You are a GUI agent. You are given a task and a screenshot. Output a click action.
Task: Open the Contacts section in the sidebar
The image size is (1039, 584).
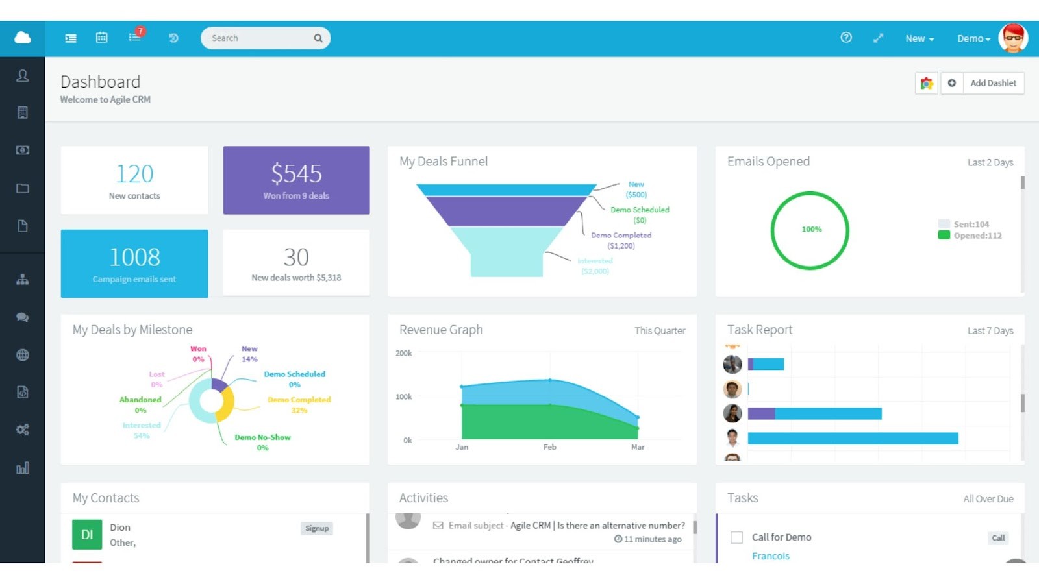(23, 75)
